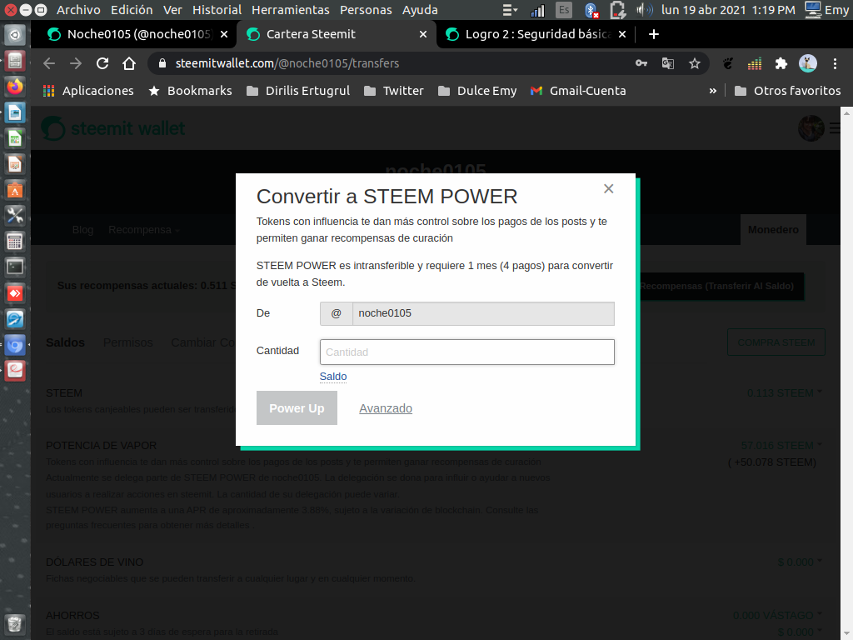Screen dimensions: 853x640
Task: Open the Avanzado options link
Action: [385, 408]
